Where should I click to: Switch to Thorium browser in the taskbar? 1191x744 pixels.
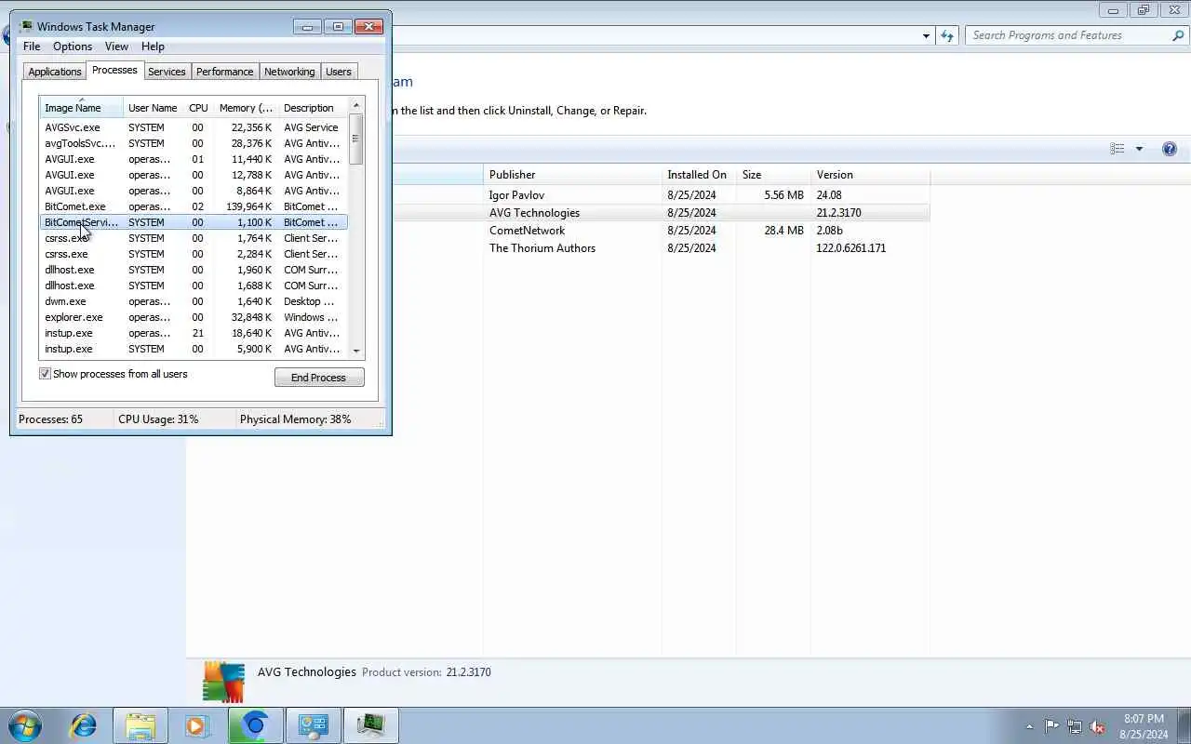click(255, 725)
